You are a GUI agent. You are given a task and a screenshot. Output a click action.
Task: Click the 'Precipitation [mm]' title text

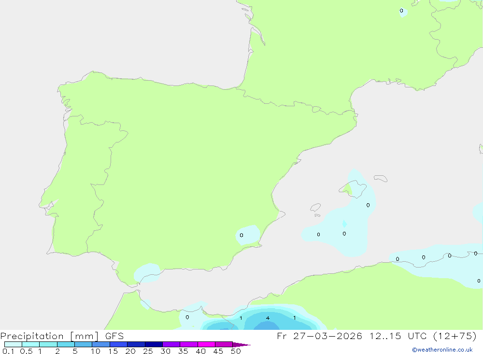pos(49,336)
